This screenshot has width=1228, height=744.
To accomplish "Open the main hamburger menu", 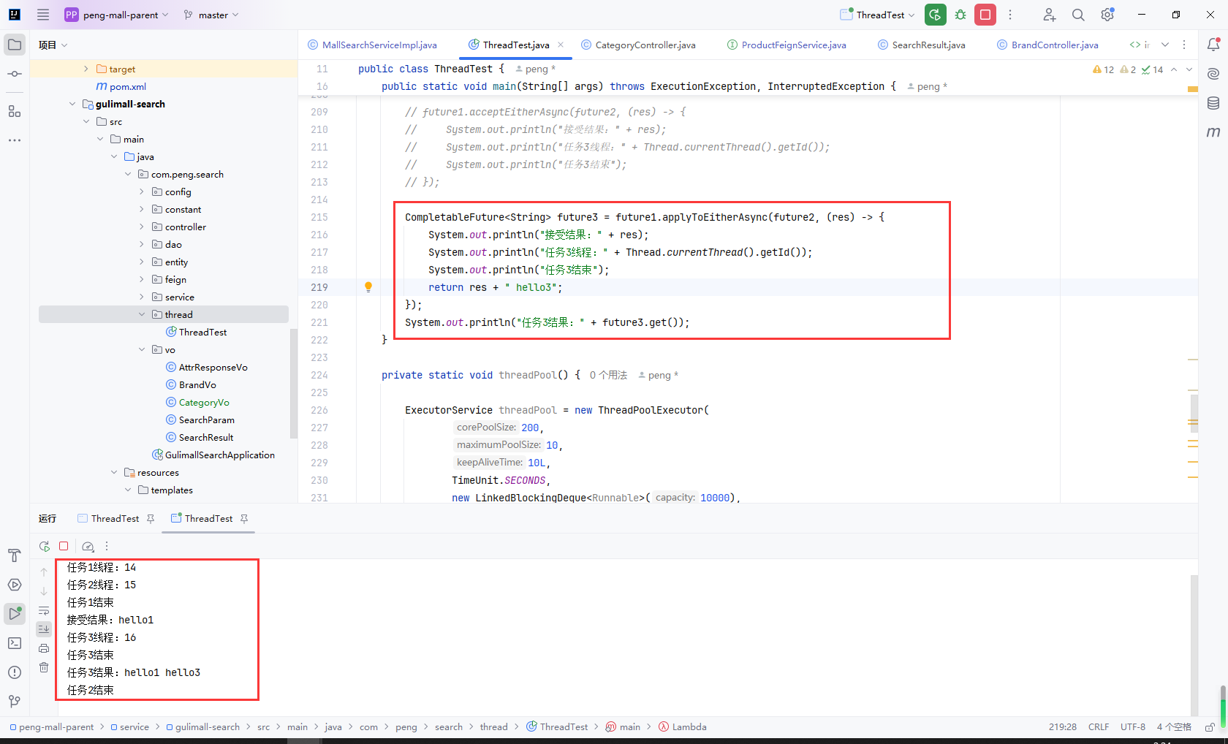I will click(43, 15).
